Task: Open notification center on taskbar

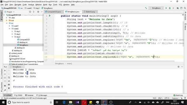Action: (182, 102)
